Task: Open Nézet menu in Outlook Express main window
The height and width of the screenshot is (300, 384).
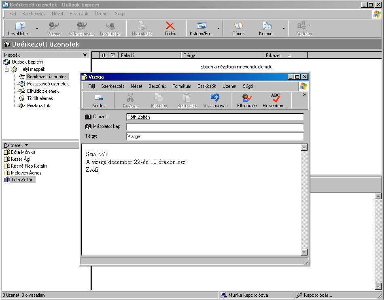Action: tap(57, 14)
